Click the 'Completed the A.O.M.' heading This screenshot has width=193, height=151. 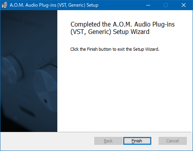point(122,28)
